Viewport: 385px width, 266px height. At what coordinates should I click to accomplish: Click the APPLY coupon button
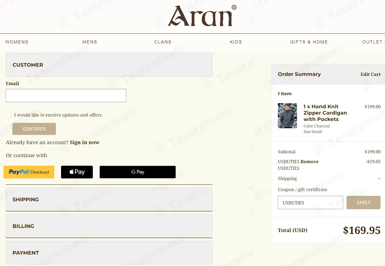[x=363, y=203]
